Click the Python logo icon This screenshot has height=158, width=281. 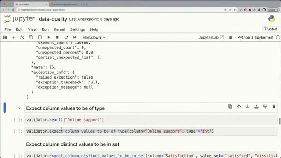point(272,19)
